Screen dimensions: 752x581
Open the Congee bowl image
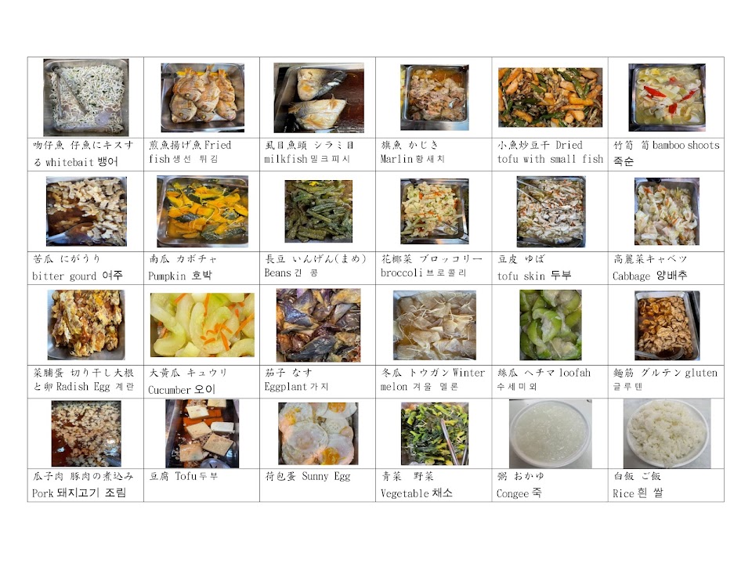pyautogui.click(x=550, y=434)
